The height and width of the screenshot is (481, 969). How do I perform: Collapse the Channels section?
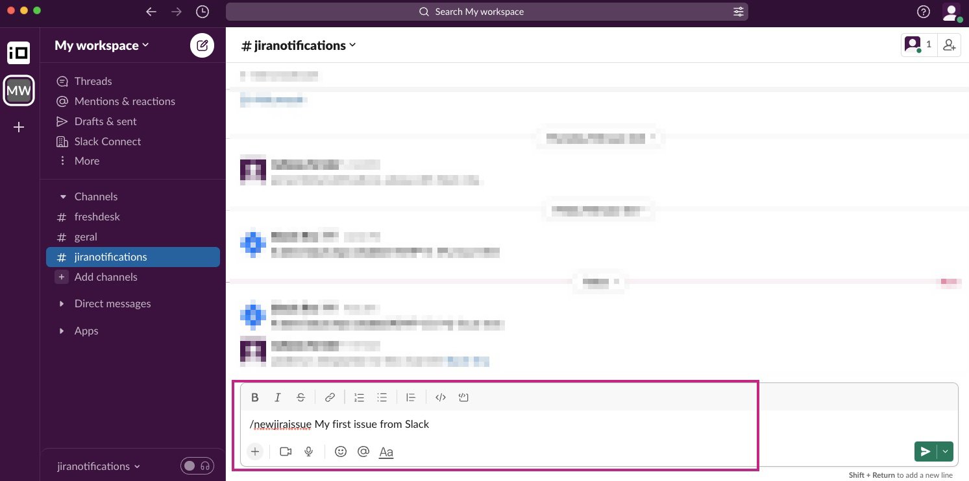tap(63, 196)
